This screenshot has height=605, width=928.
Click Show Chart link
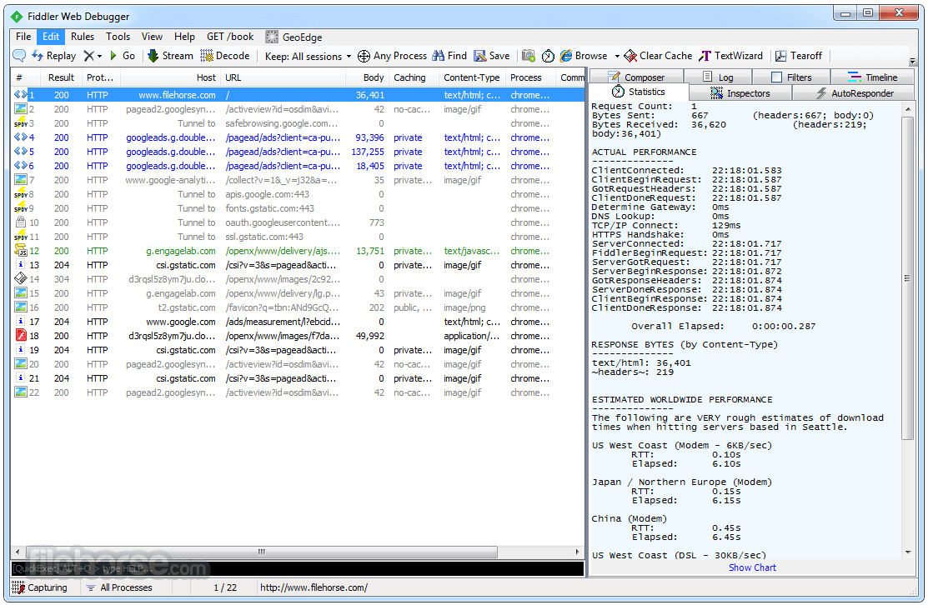click(x=752, y=567)
